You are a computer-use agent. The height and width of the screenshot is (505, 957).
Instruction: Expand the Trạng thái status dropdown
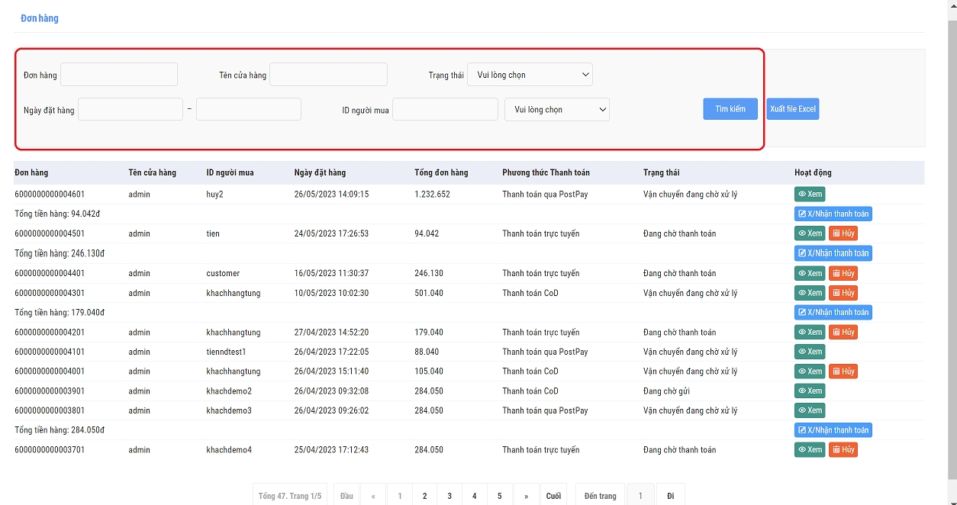530,75
